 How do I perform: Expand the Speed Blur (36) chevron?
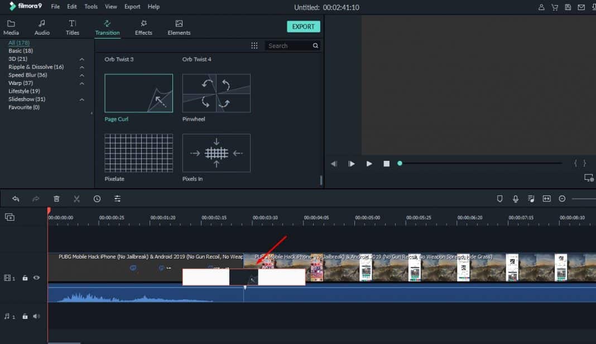tap(81, 75)
